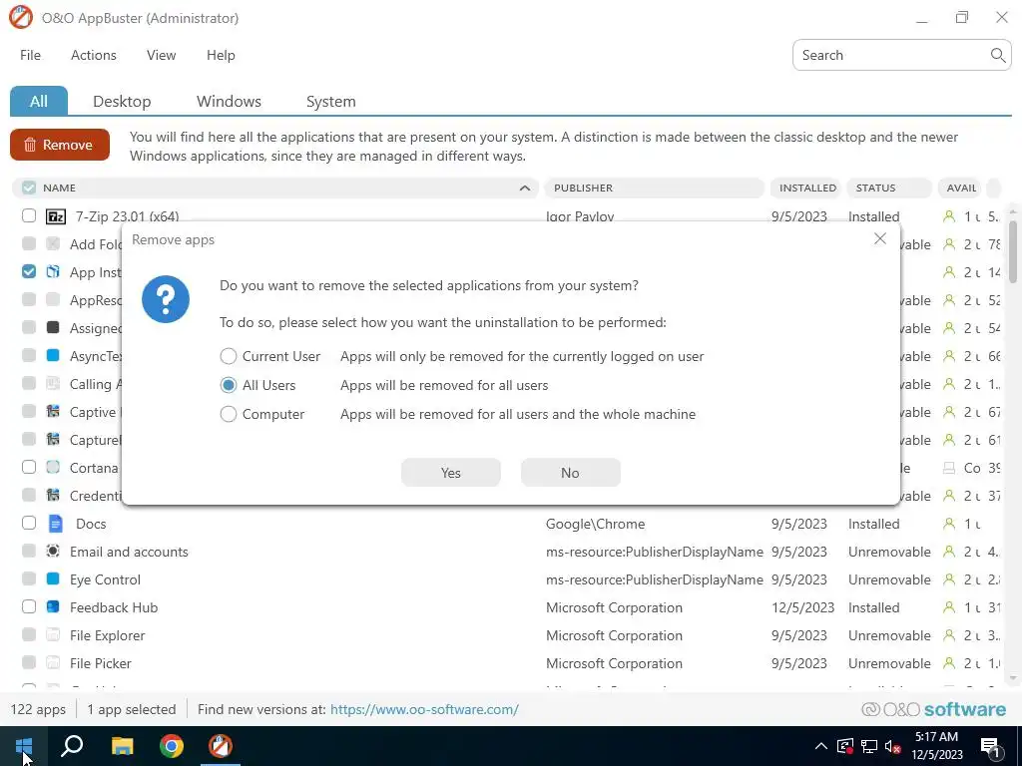Open the File menu
1022x766 pixels.
click(30, 56)
